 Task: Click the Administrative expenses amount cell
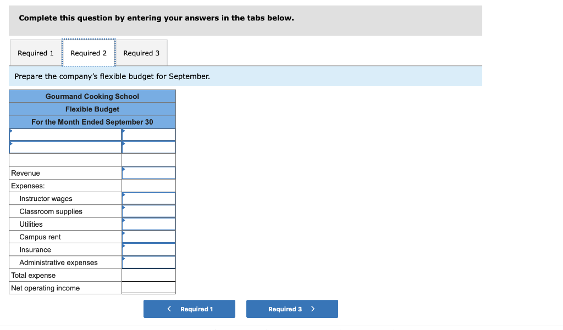pos(150,262)
